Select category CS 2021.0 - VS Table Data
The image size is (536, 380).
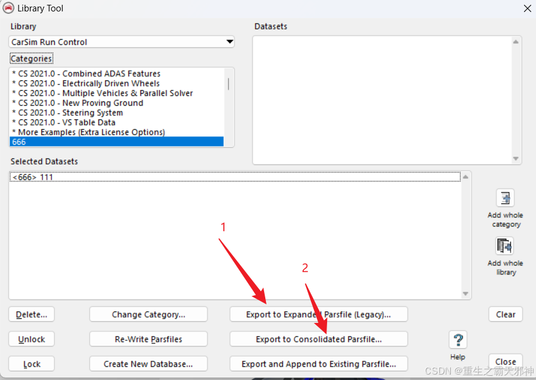point(116,122)
